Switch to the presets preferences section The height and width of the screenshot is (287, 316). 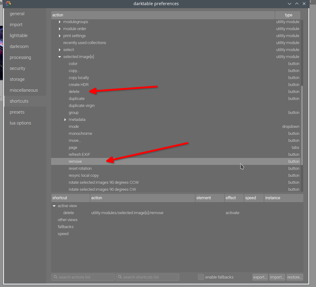[17, 112]
